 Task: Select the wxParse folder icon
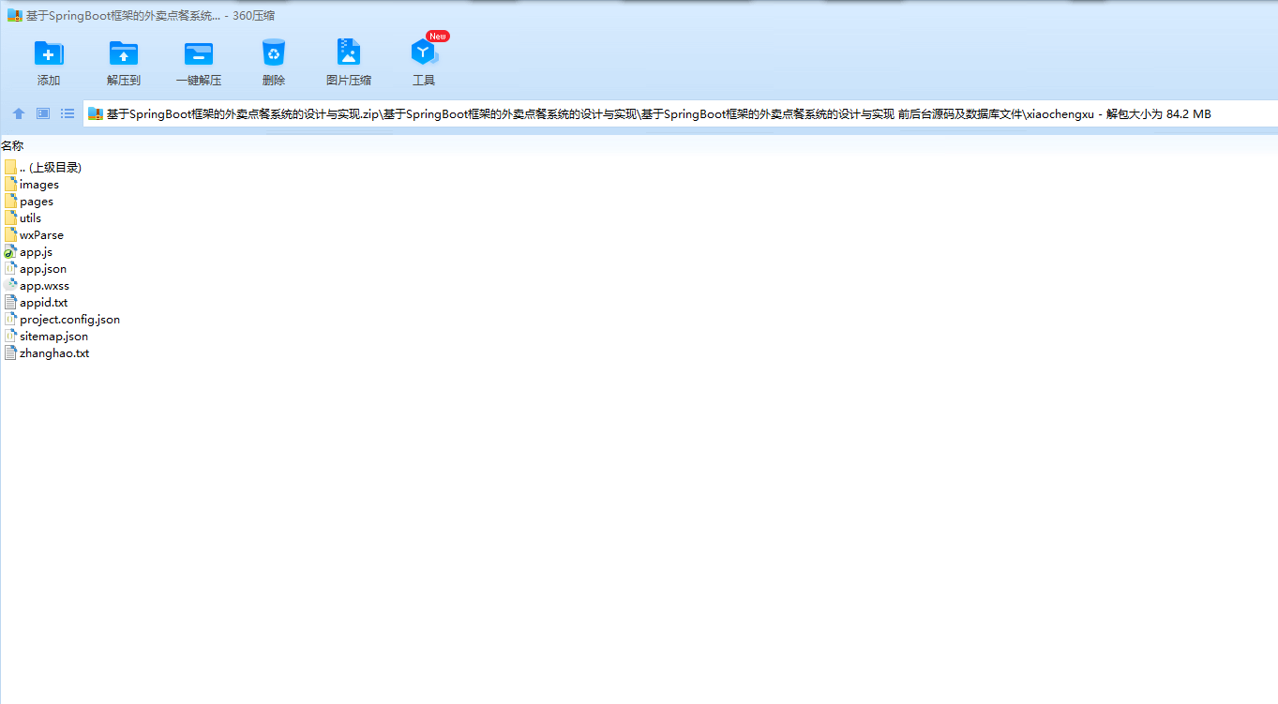click(x=10, y=234)
